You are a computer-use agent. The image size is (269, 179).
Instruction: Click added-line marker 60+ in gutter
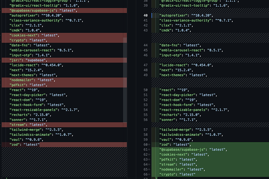point(147,145)
